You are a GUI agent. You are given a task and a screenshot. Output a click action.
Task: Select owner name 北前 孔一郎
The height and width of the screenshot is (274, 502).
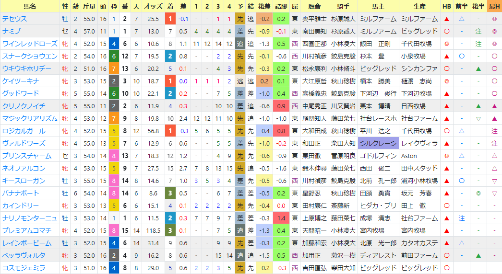378,181
